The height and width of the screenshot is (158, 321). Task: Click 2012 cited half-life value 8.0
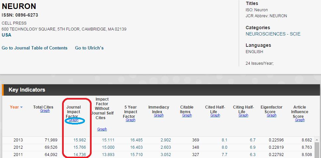[224, 147]
